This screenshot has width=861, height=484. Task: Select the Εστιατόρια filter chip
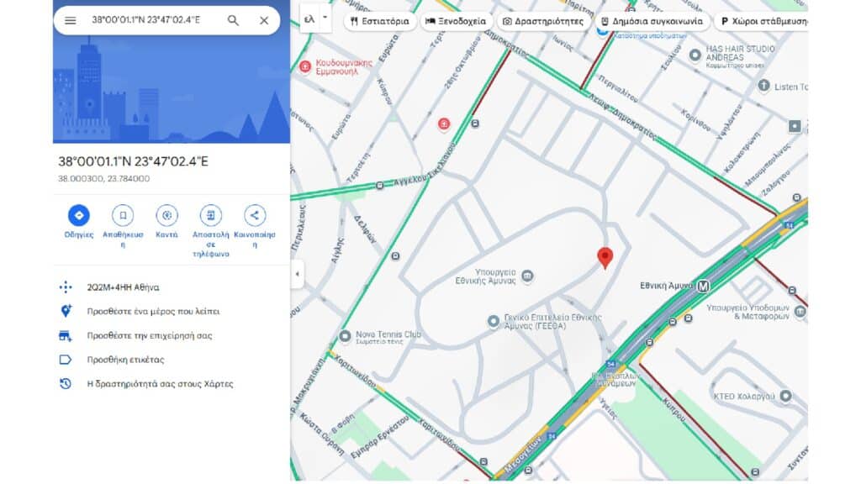point(379,21)
